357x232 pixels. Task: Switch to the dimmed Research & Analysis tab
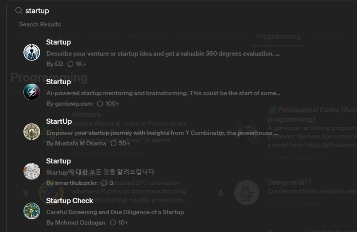tap(211, 37)
